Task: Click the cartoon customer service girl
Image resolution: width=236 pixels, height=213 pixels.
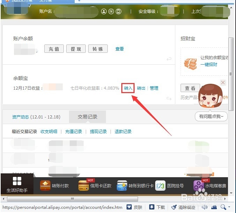Action: pyautogui.click(x=210, y=96)
